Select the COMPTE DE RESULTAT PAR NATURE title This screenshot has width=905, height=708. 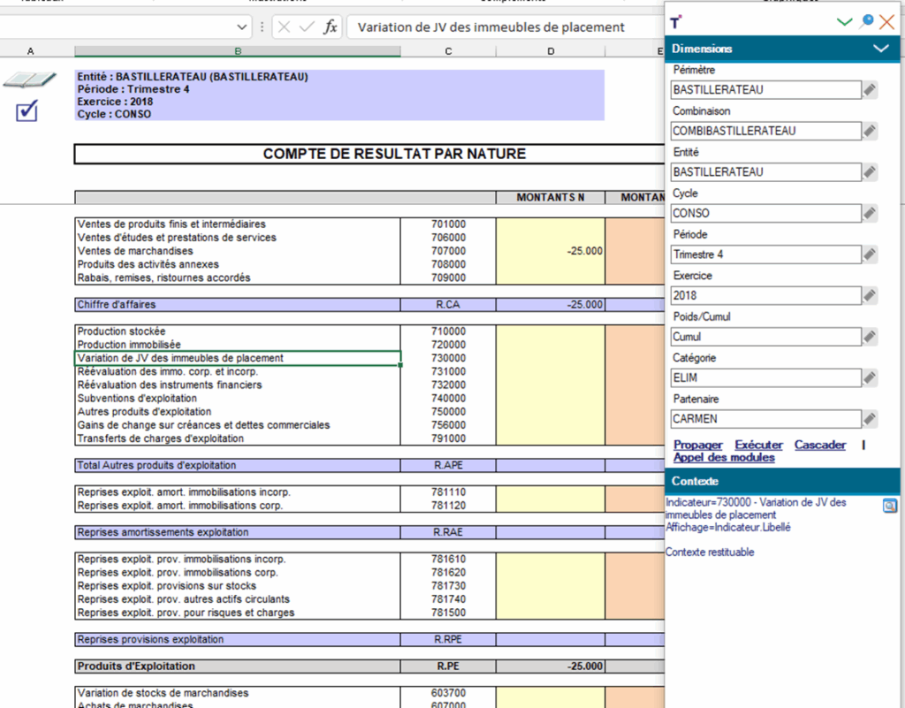394,154
